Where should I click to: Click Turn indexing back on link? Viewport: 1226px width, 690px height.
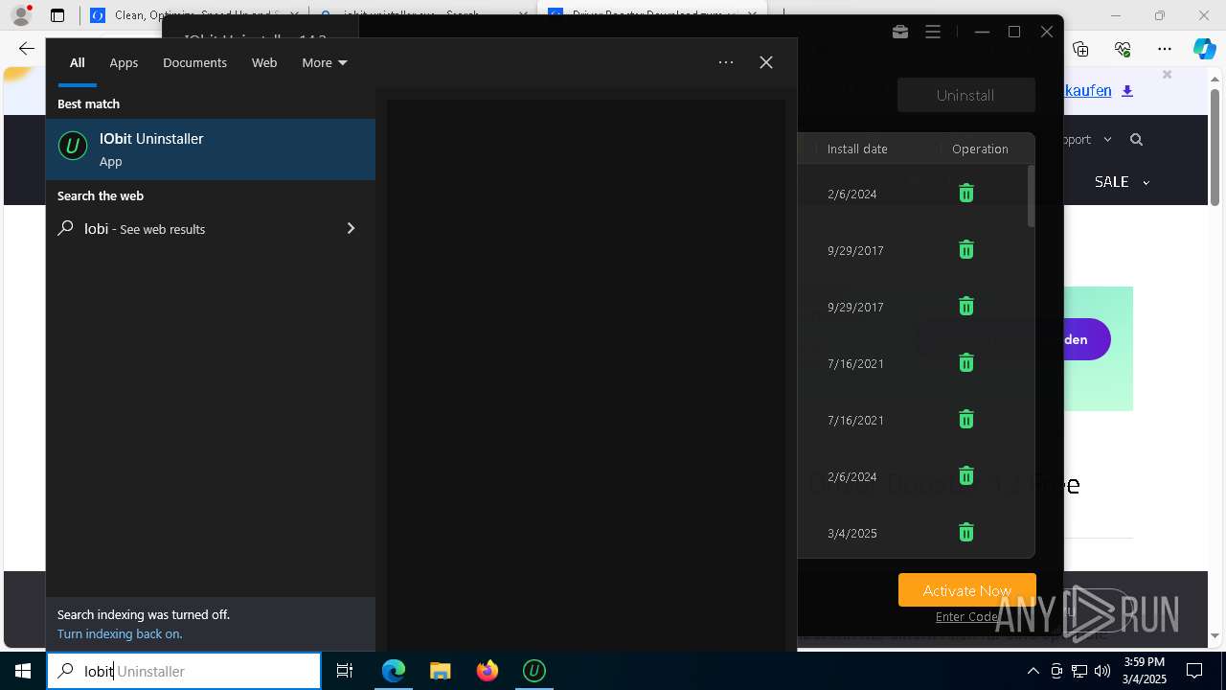point(120,633)
